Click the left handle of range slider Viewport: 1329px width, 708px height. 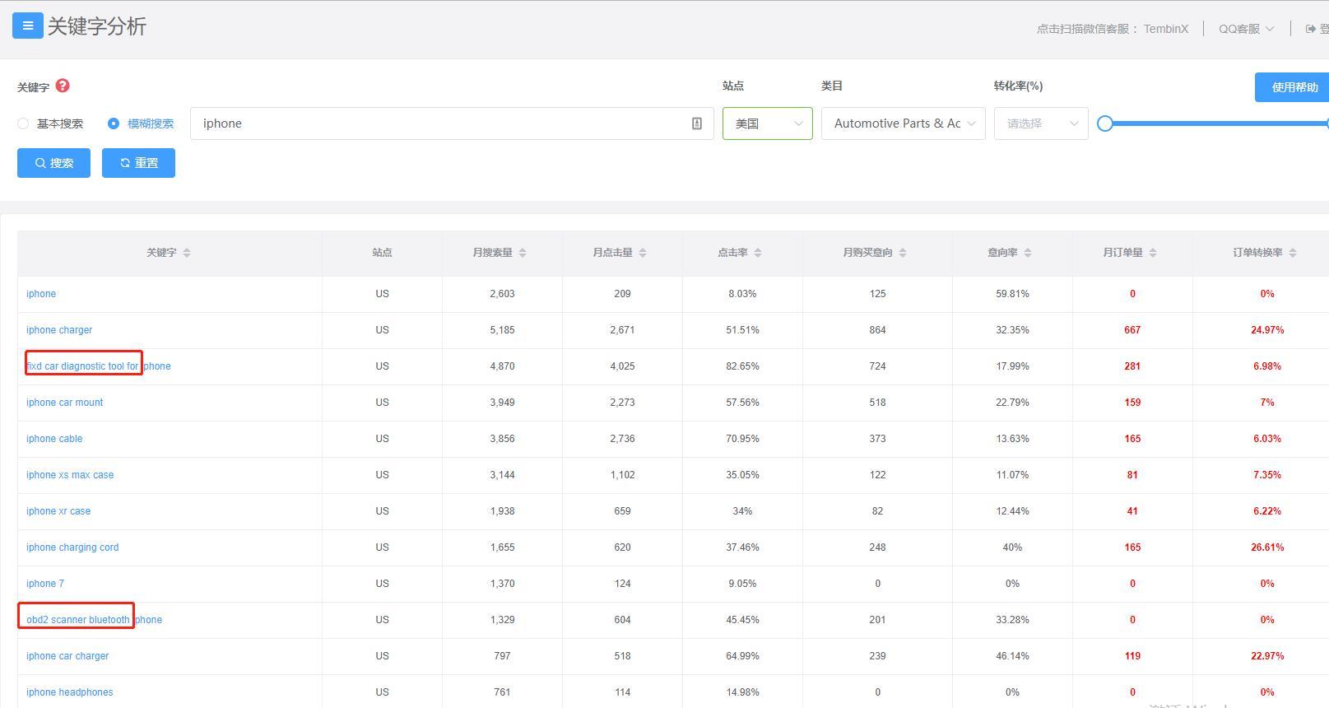(1105, 123)
